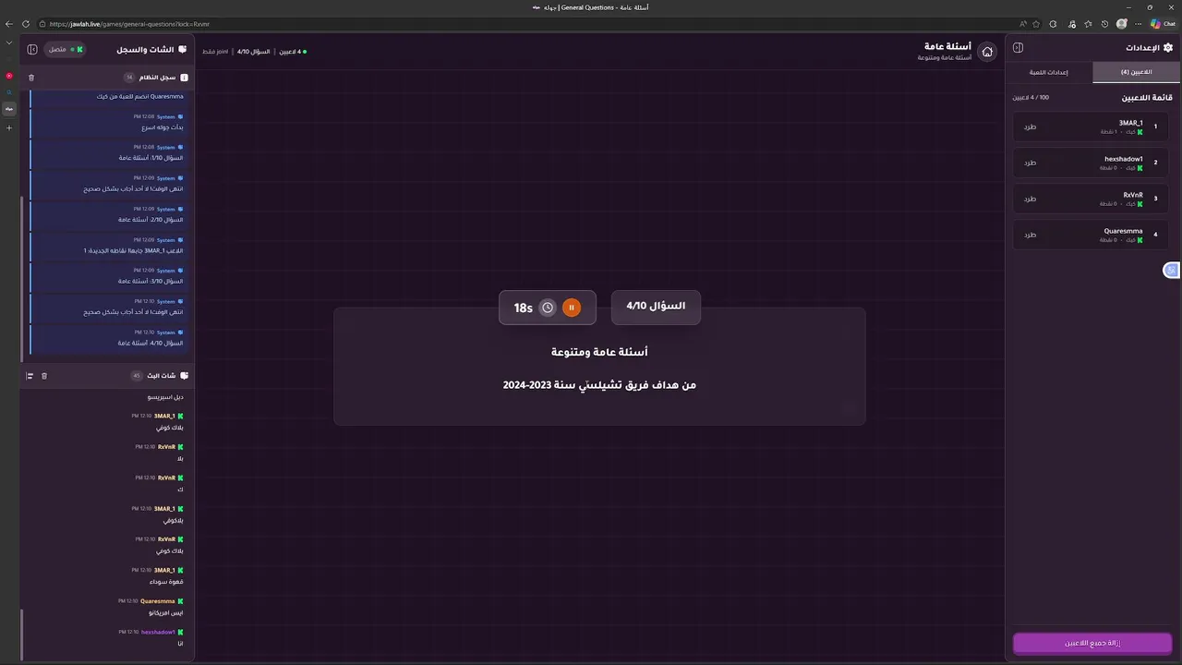Open Copilot Chat button
1182x665 pixels.
tap(1164, 24)
